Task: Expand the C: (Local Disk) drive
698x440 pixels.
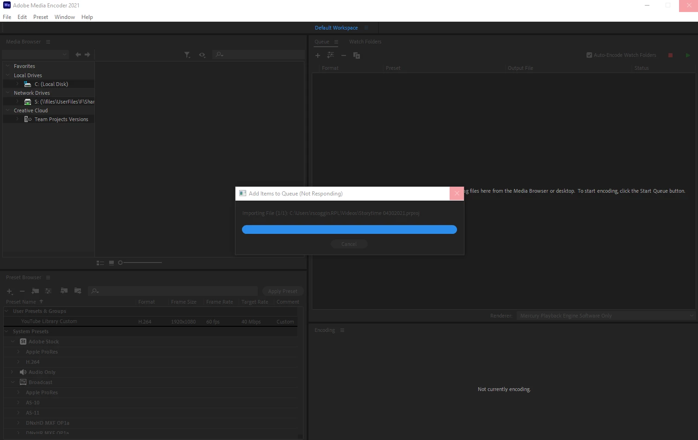Action: (18, 84)
